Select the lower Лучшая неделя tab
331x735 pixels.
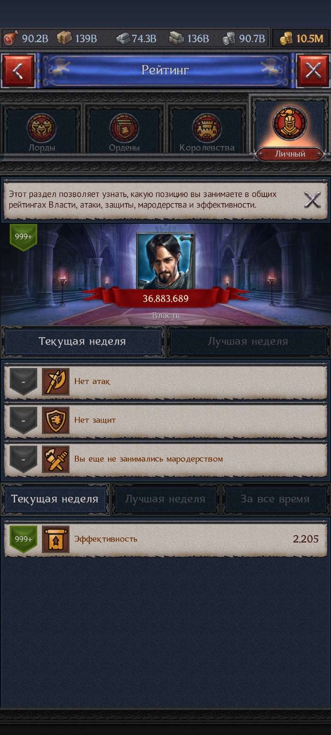[165, 499]
